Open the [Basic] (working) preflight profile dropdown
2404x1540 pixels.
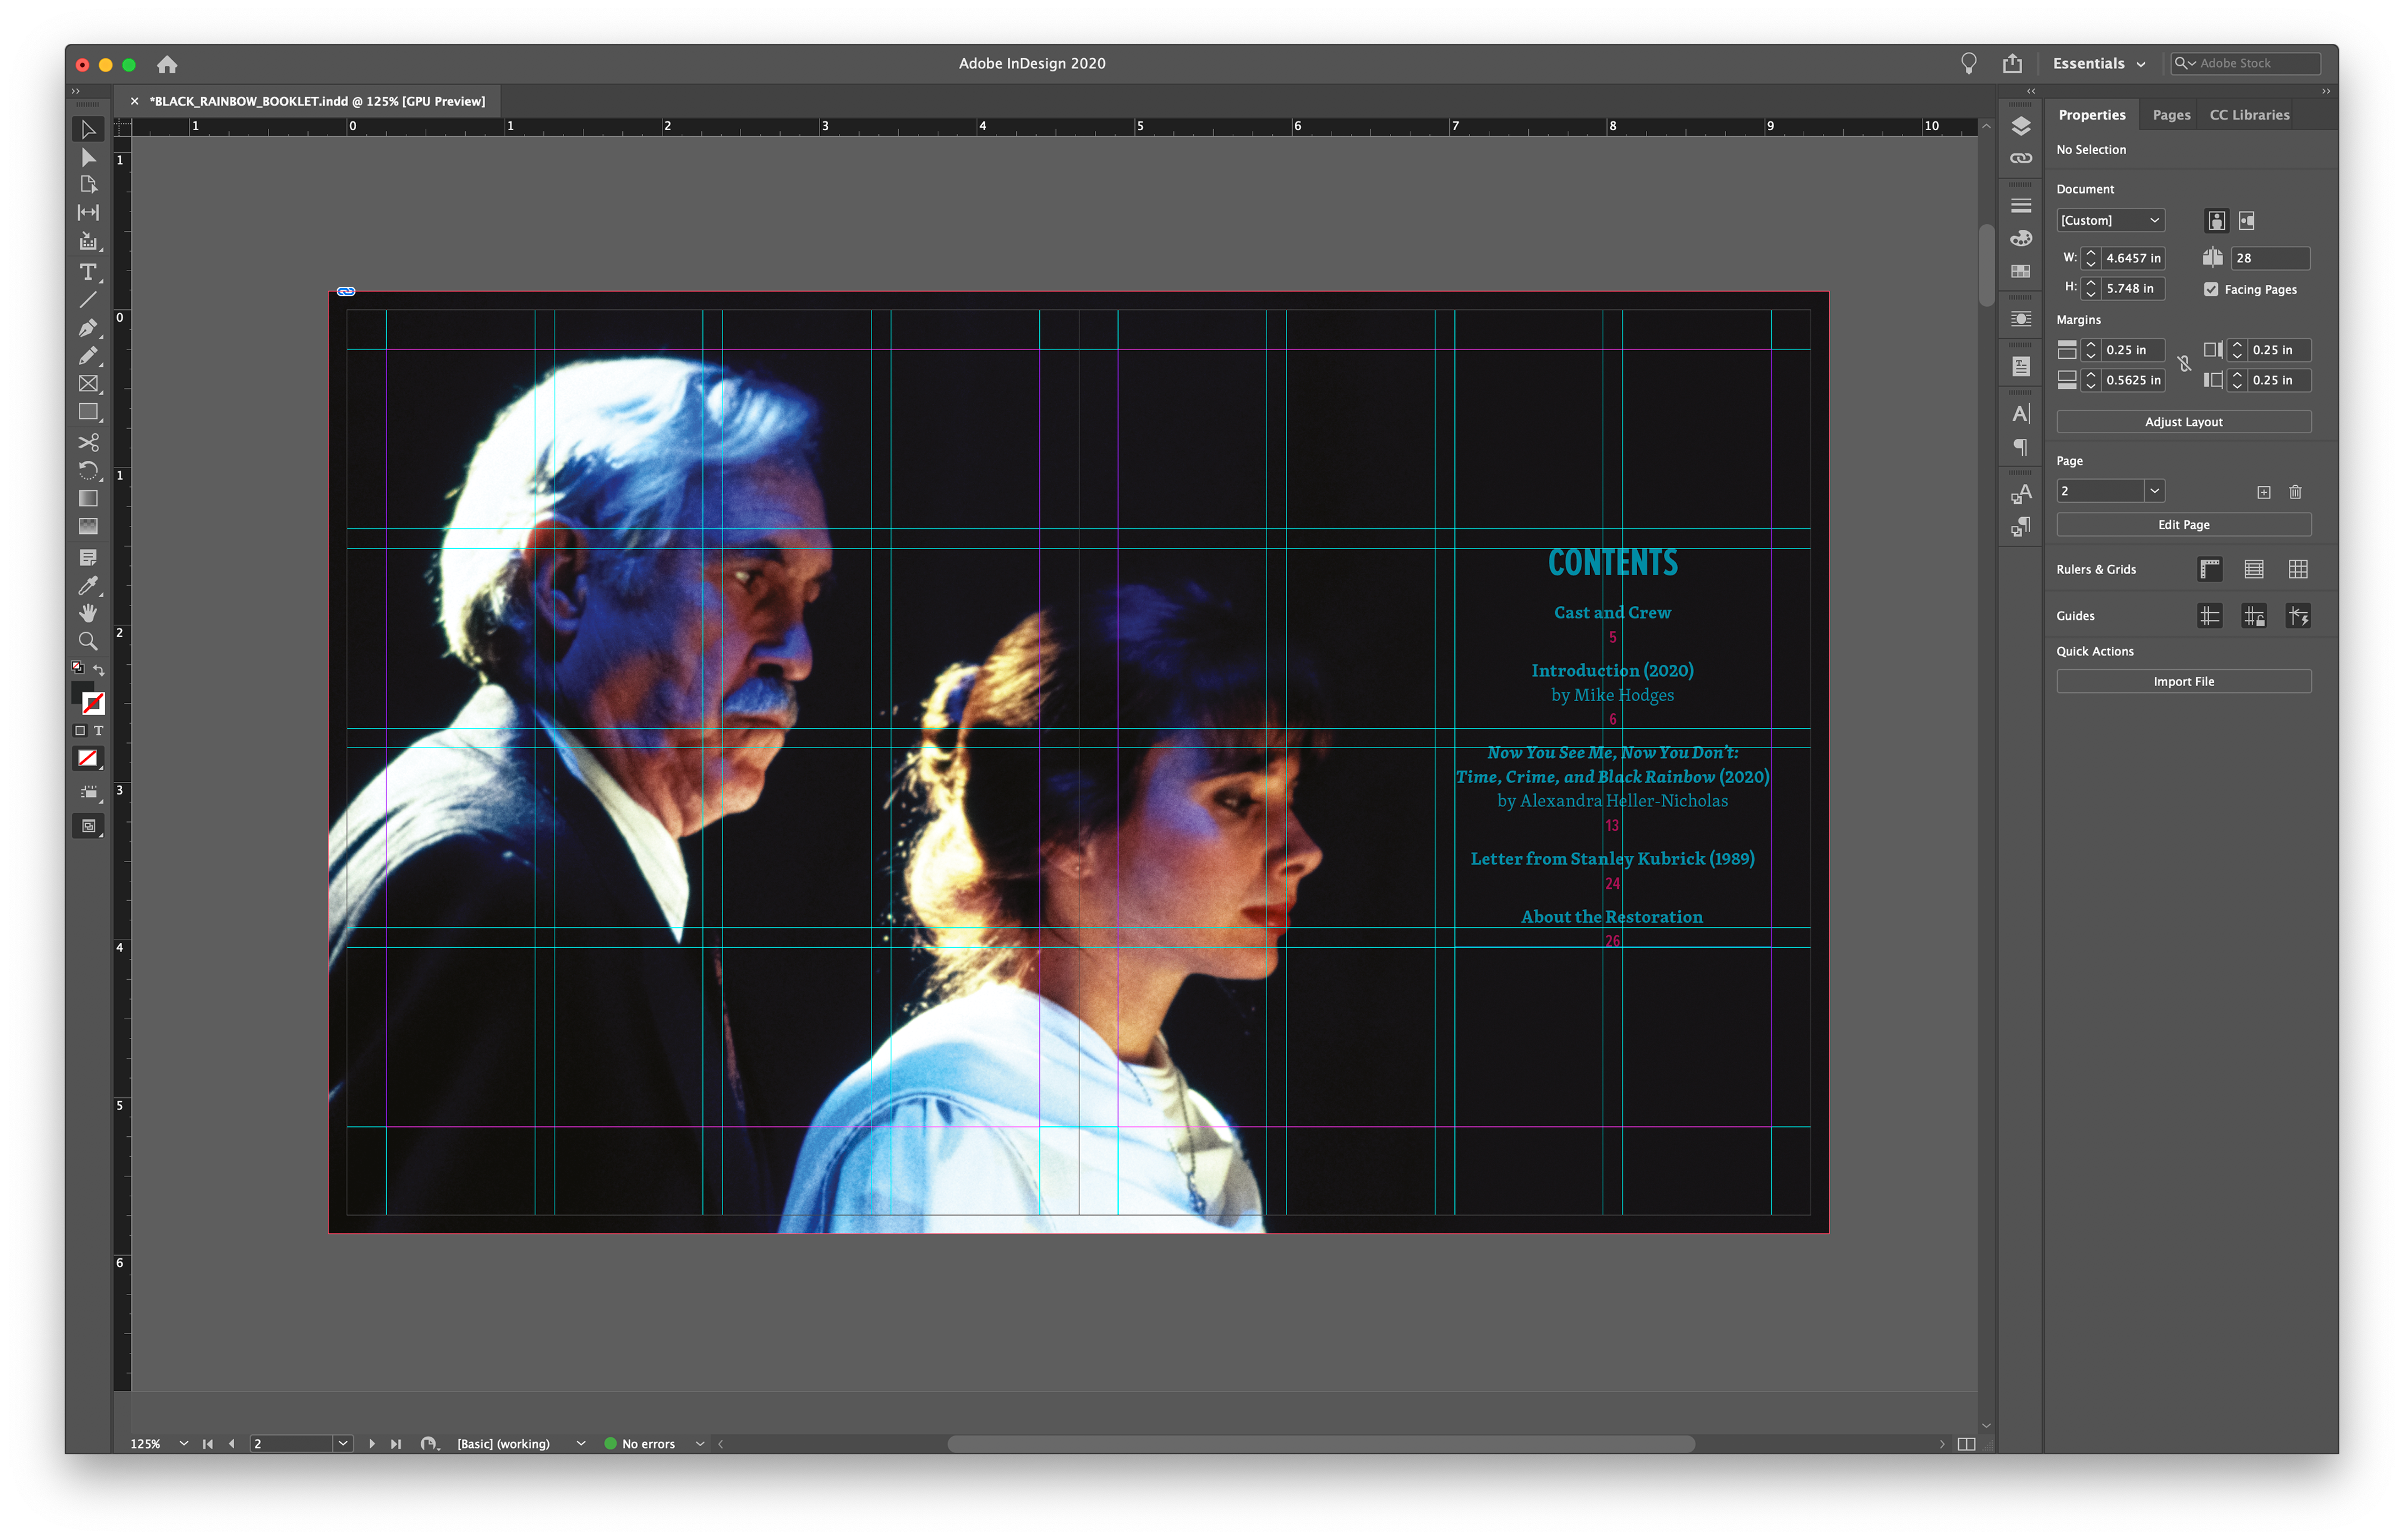click(x=580, y=1443)
